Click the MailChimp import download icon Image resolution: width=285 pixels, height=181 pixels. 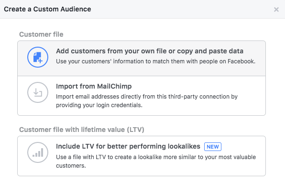(x=38, y=92)
